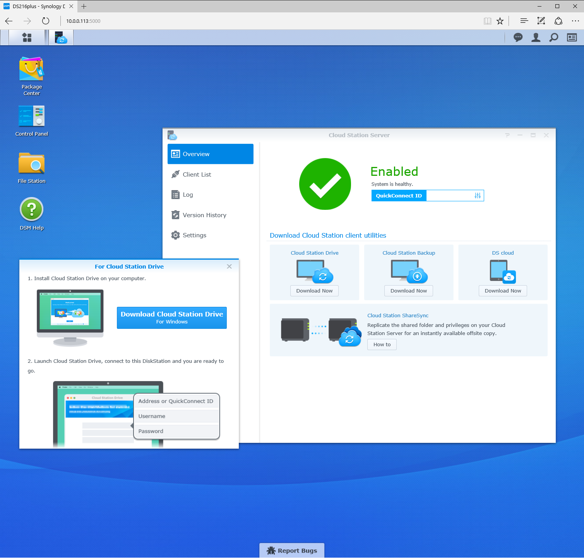Open a new browser tab
584x558 pixels.
84,6
